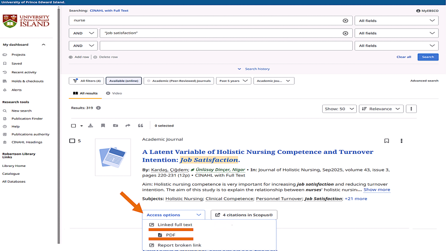Click the empty third search row field
This screenshot has width=446, height=251.
(226, 46)
